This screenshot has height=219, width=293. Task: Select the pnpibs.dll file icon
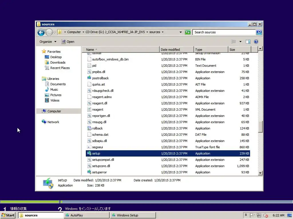(89, 72)
